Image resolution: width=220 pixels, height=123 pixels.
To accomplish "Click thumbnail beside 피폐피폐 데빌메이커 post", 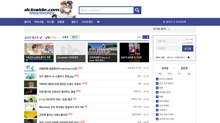I will (x=31, y=68).
